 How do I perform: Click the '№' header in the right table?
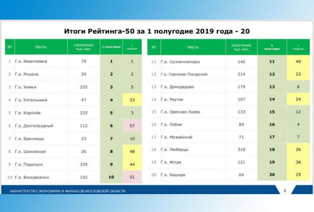(153, 47)
